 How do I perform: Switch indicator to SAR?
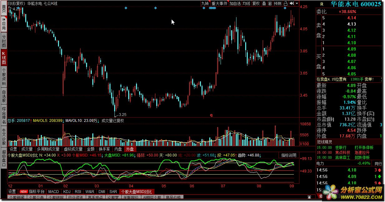(x=113, y=191)
